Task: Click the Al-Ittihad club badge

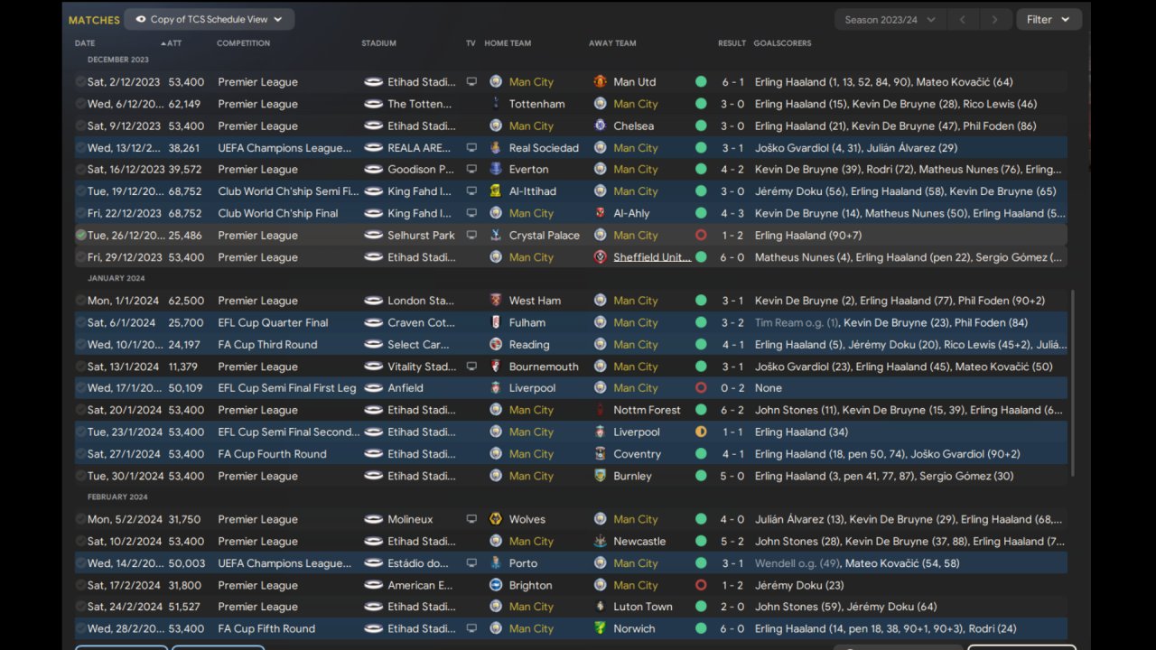Action: [495, 191]
